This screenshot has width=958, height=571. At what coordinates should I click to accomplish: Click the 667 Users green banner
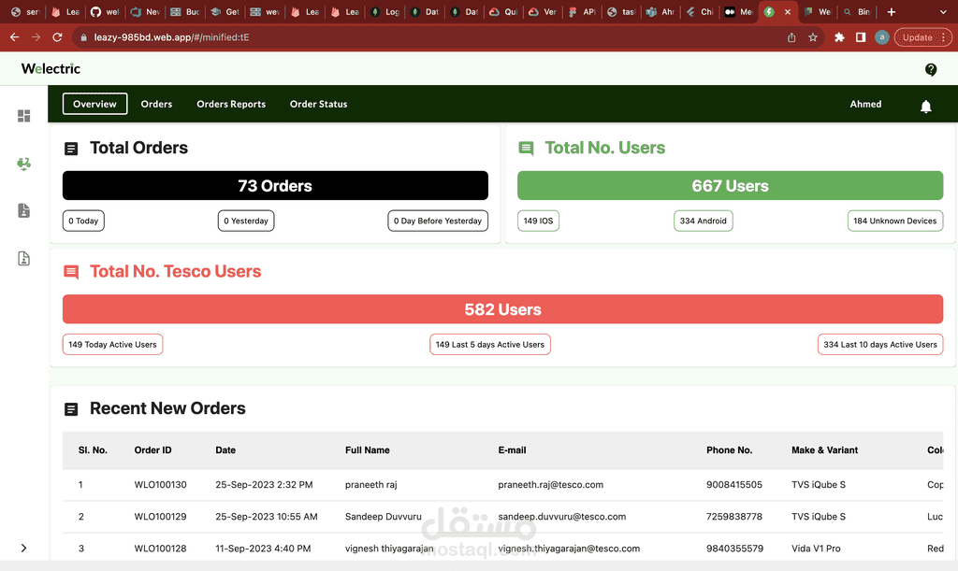coord(730,185)
